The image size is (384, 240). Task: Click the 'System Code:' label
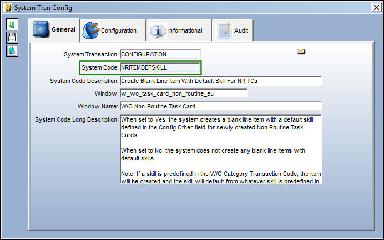100,67
